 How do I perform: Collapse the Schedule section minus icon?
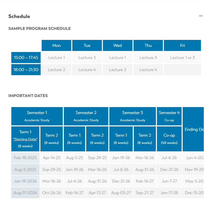(201, 16)
